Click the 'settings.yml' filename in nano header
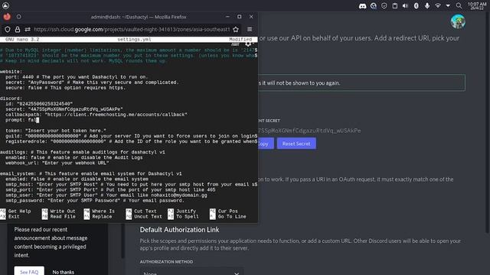The height and width of the screenshot is (275, 490). point(134,39)
